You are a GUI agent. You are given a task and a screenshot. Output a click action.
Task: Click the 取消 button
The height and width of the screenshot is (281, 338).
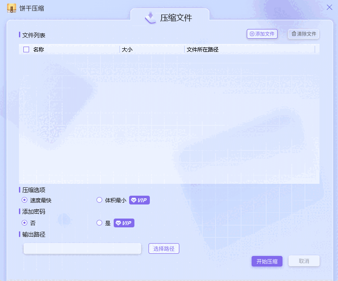(304, 261)
